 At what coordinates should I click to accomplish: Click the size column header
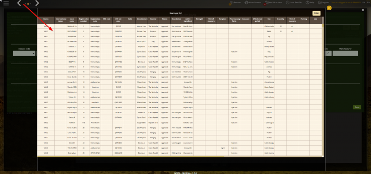315,20
